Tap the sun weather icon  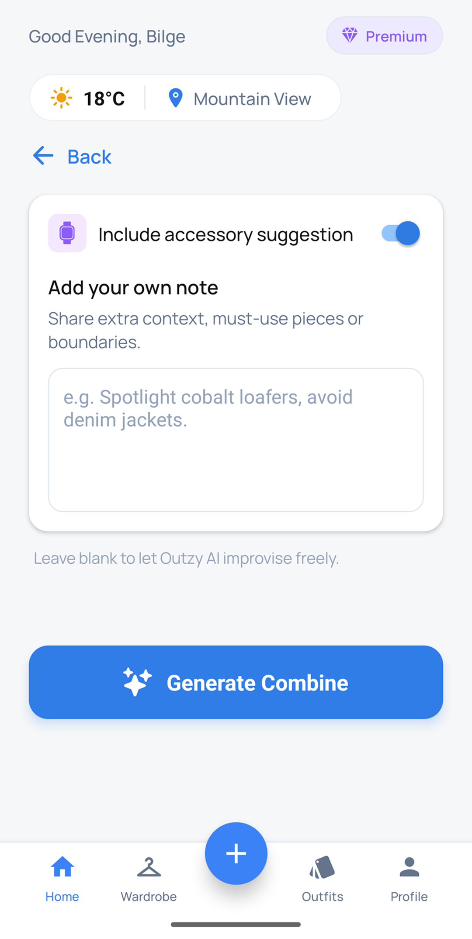[61, 98]
